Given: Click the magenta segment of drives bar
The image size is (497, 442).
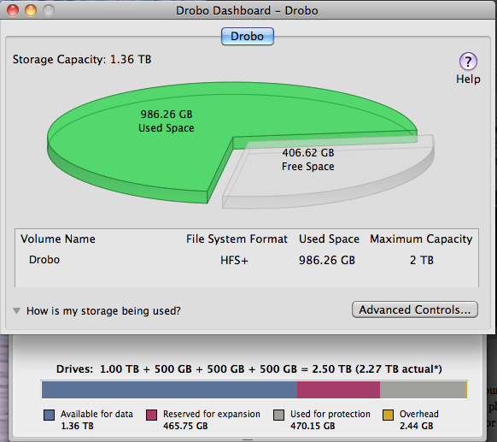Looking at the screenshot, I should pyautogui.click(x=338, y=390).
